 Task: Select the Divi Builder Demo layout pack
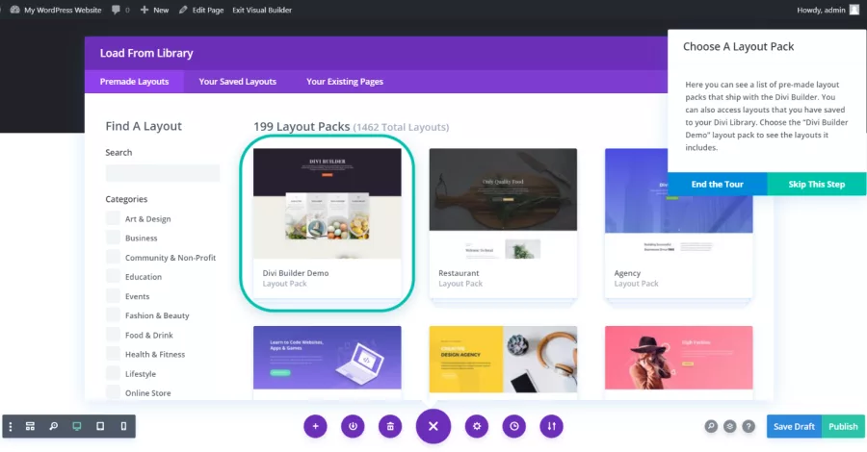328,223
